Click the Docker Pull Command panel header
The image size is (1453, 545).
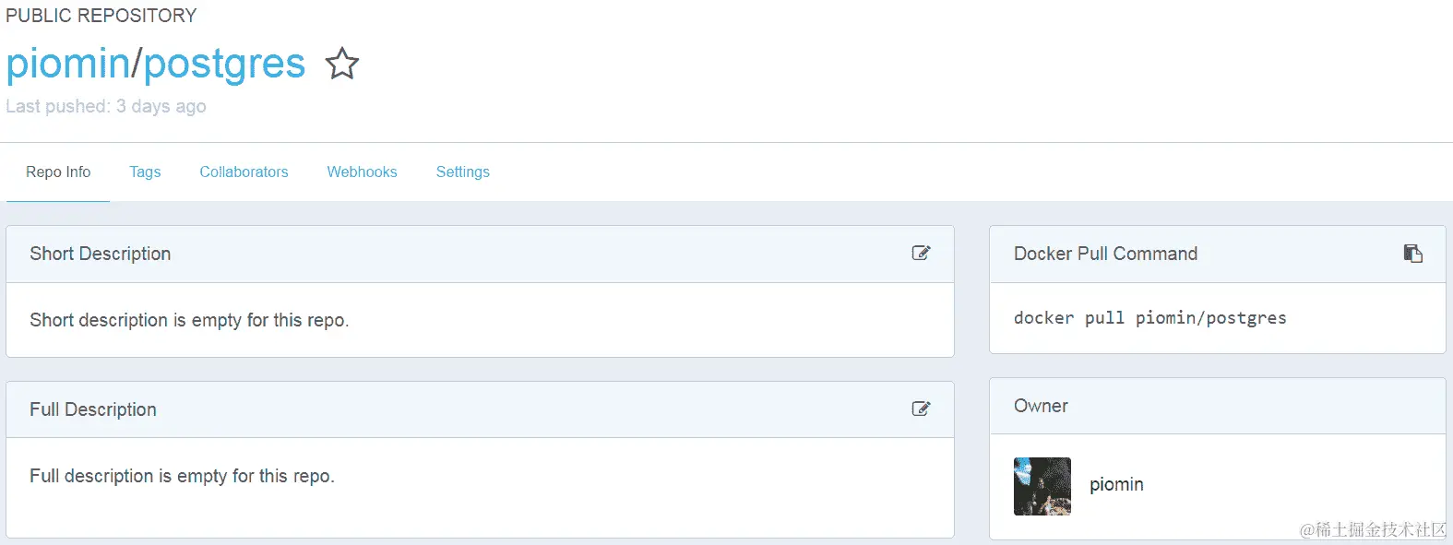point(1105,254)
